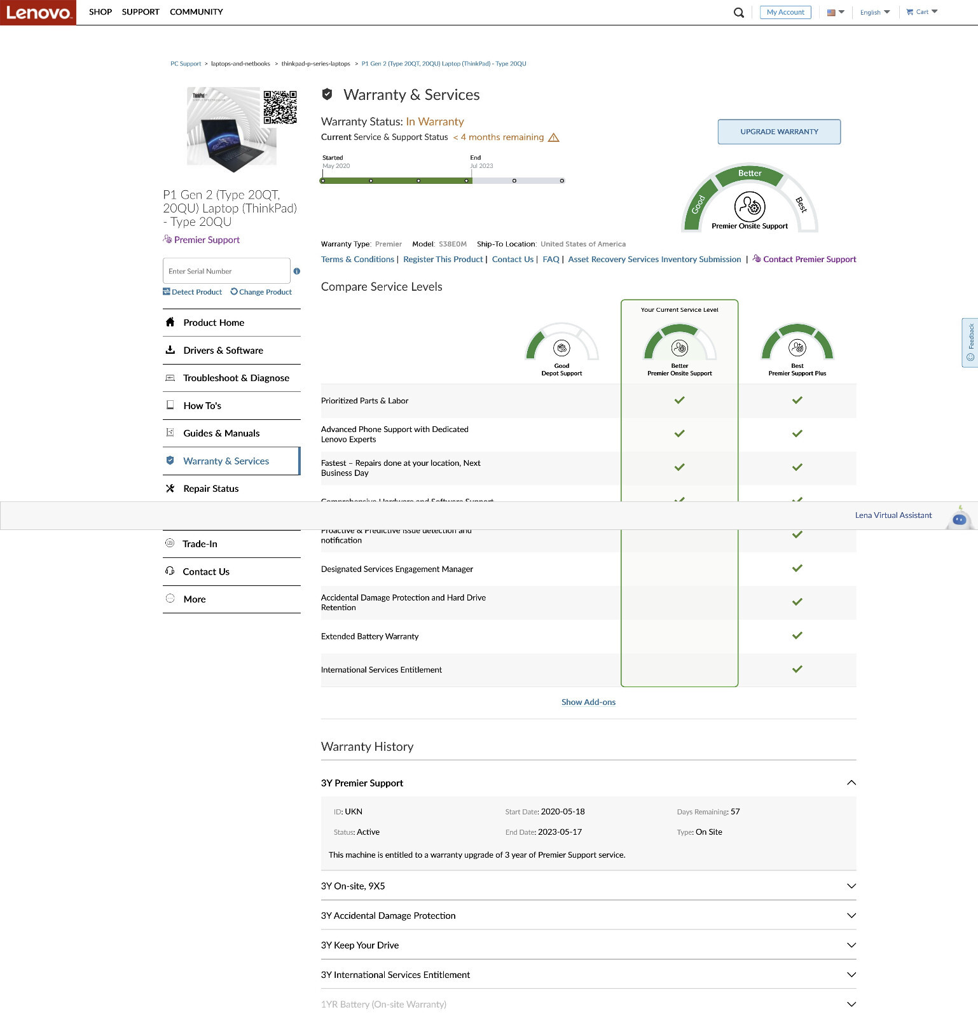Click the serial number info icon

click(x=297, y=271)
